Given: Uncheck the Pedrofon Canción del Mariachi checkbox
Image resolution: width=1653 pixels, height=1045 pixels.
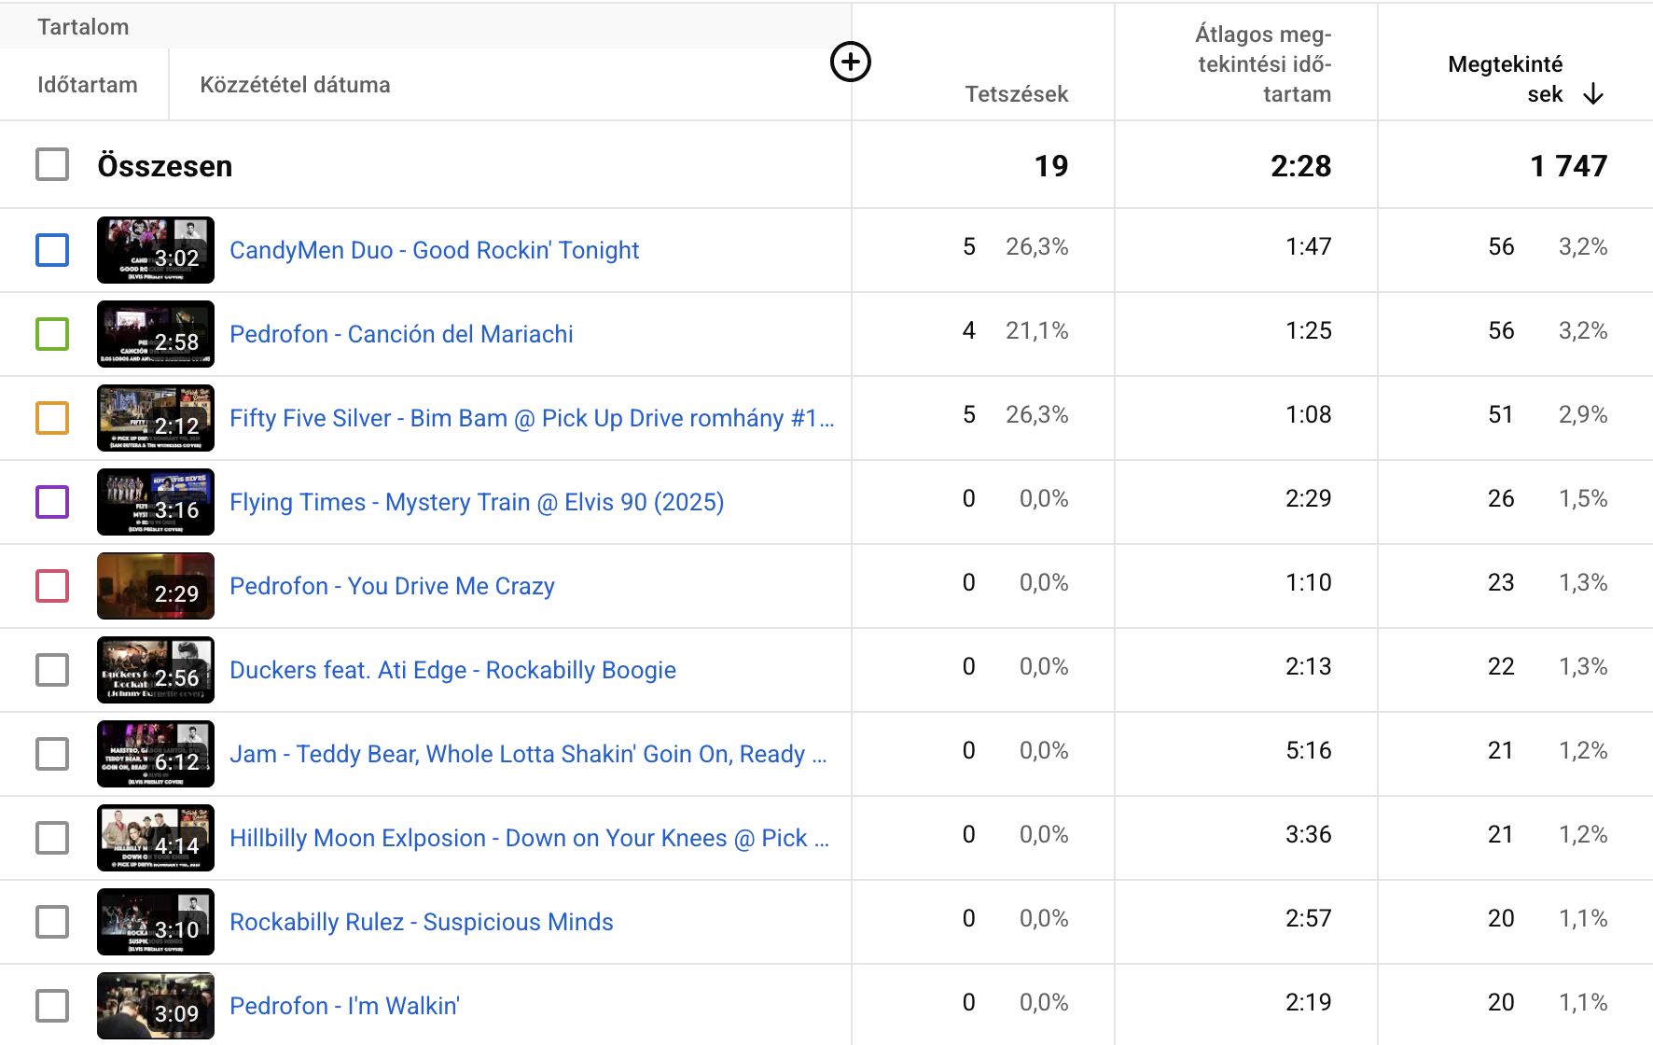Looking at the screenshot, I should (52, 334).
